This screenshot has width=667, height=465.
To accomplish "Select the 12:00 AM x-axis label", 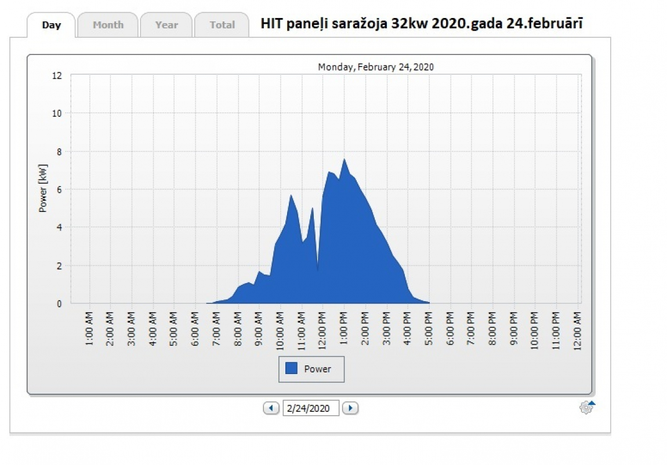I will click(578, 329).
